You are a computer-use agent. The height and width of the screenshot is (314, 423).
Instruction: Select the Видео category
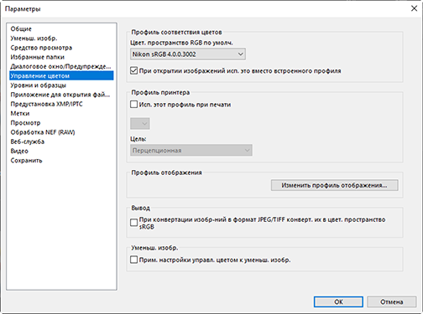[61, 151]
